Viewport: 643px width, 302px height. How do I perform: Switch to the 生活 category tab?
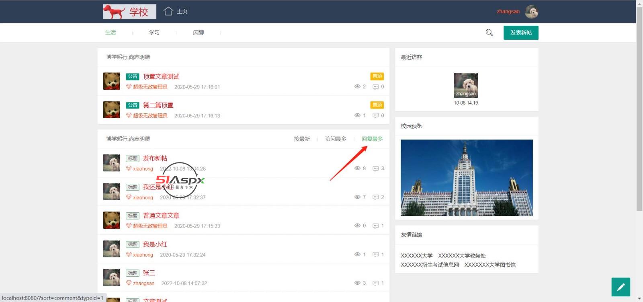pos(111,33)
